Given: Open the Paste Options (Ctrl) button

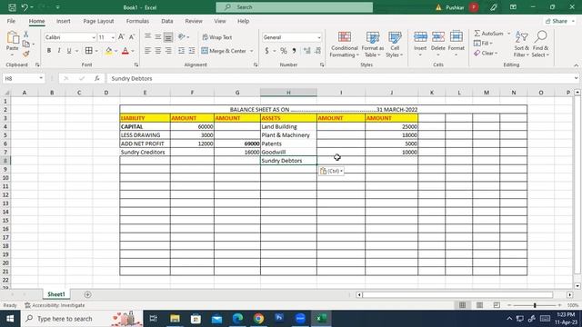Looking at the screenshot, I should tap(331, 171).
